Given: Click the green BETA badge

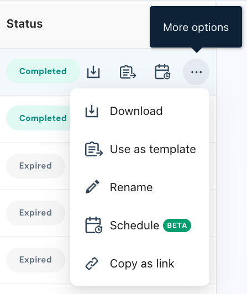Looking at the screenshot, I should (177, 225).
